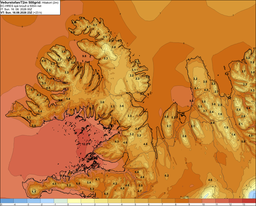256x206 pixels.
Task: Click the 7.6 label on the southern peninsula coast
Action: coord(70,173)
